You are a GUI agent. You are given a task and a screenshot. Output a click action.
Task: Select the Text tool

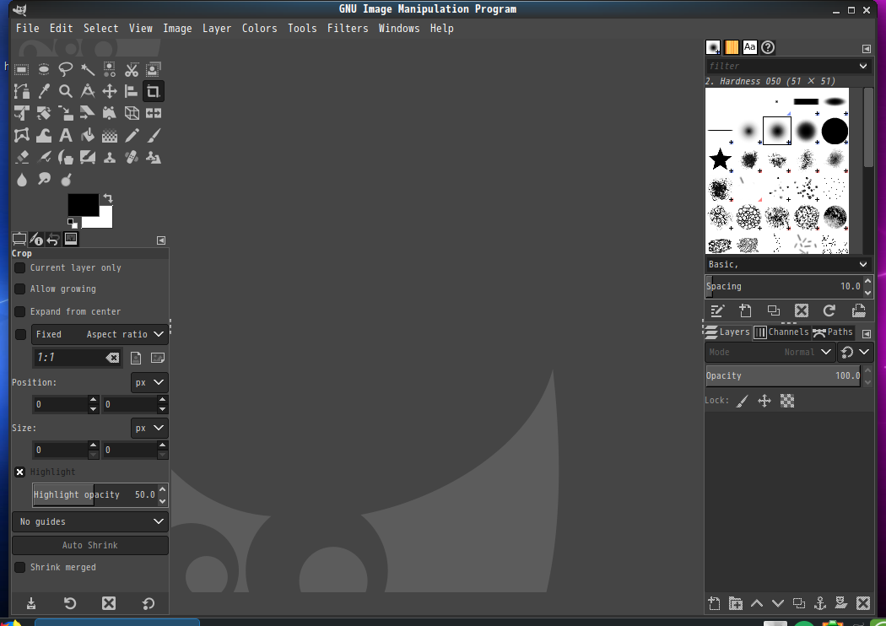[x=66, y=136]
